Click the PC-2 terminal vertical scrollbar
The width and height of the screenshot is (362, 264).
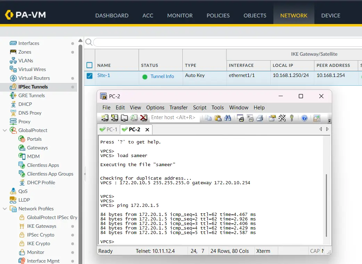pyautogui.click(x=326, y=205)
